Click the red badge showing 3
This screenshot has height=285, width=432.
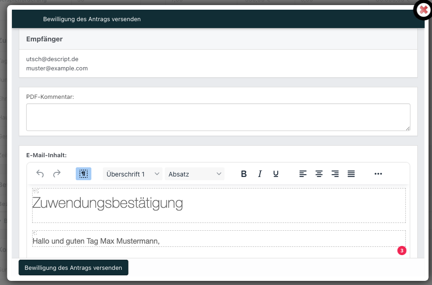[402, 251]
